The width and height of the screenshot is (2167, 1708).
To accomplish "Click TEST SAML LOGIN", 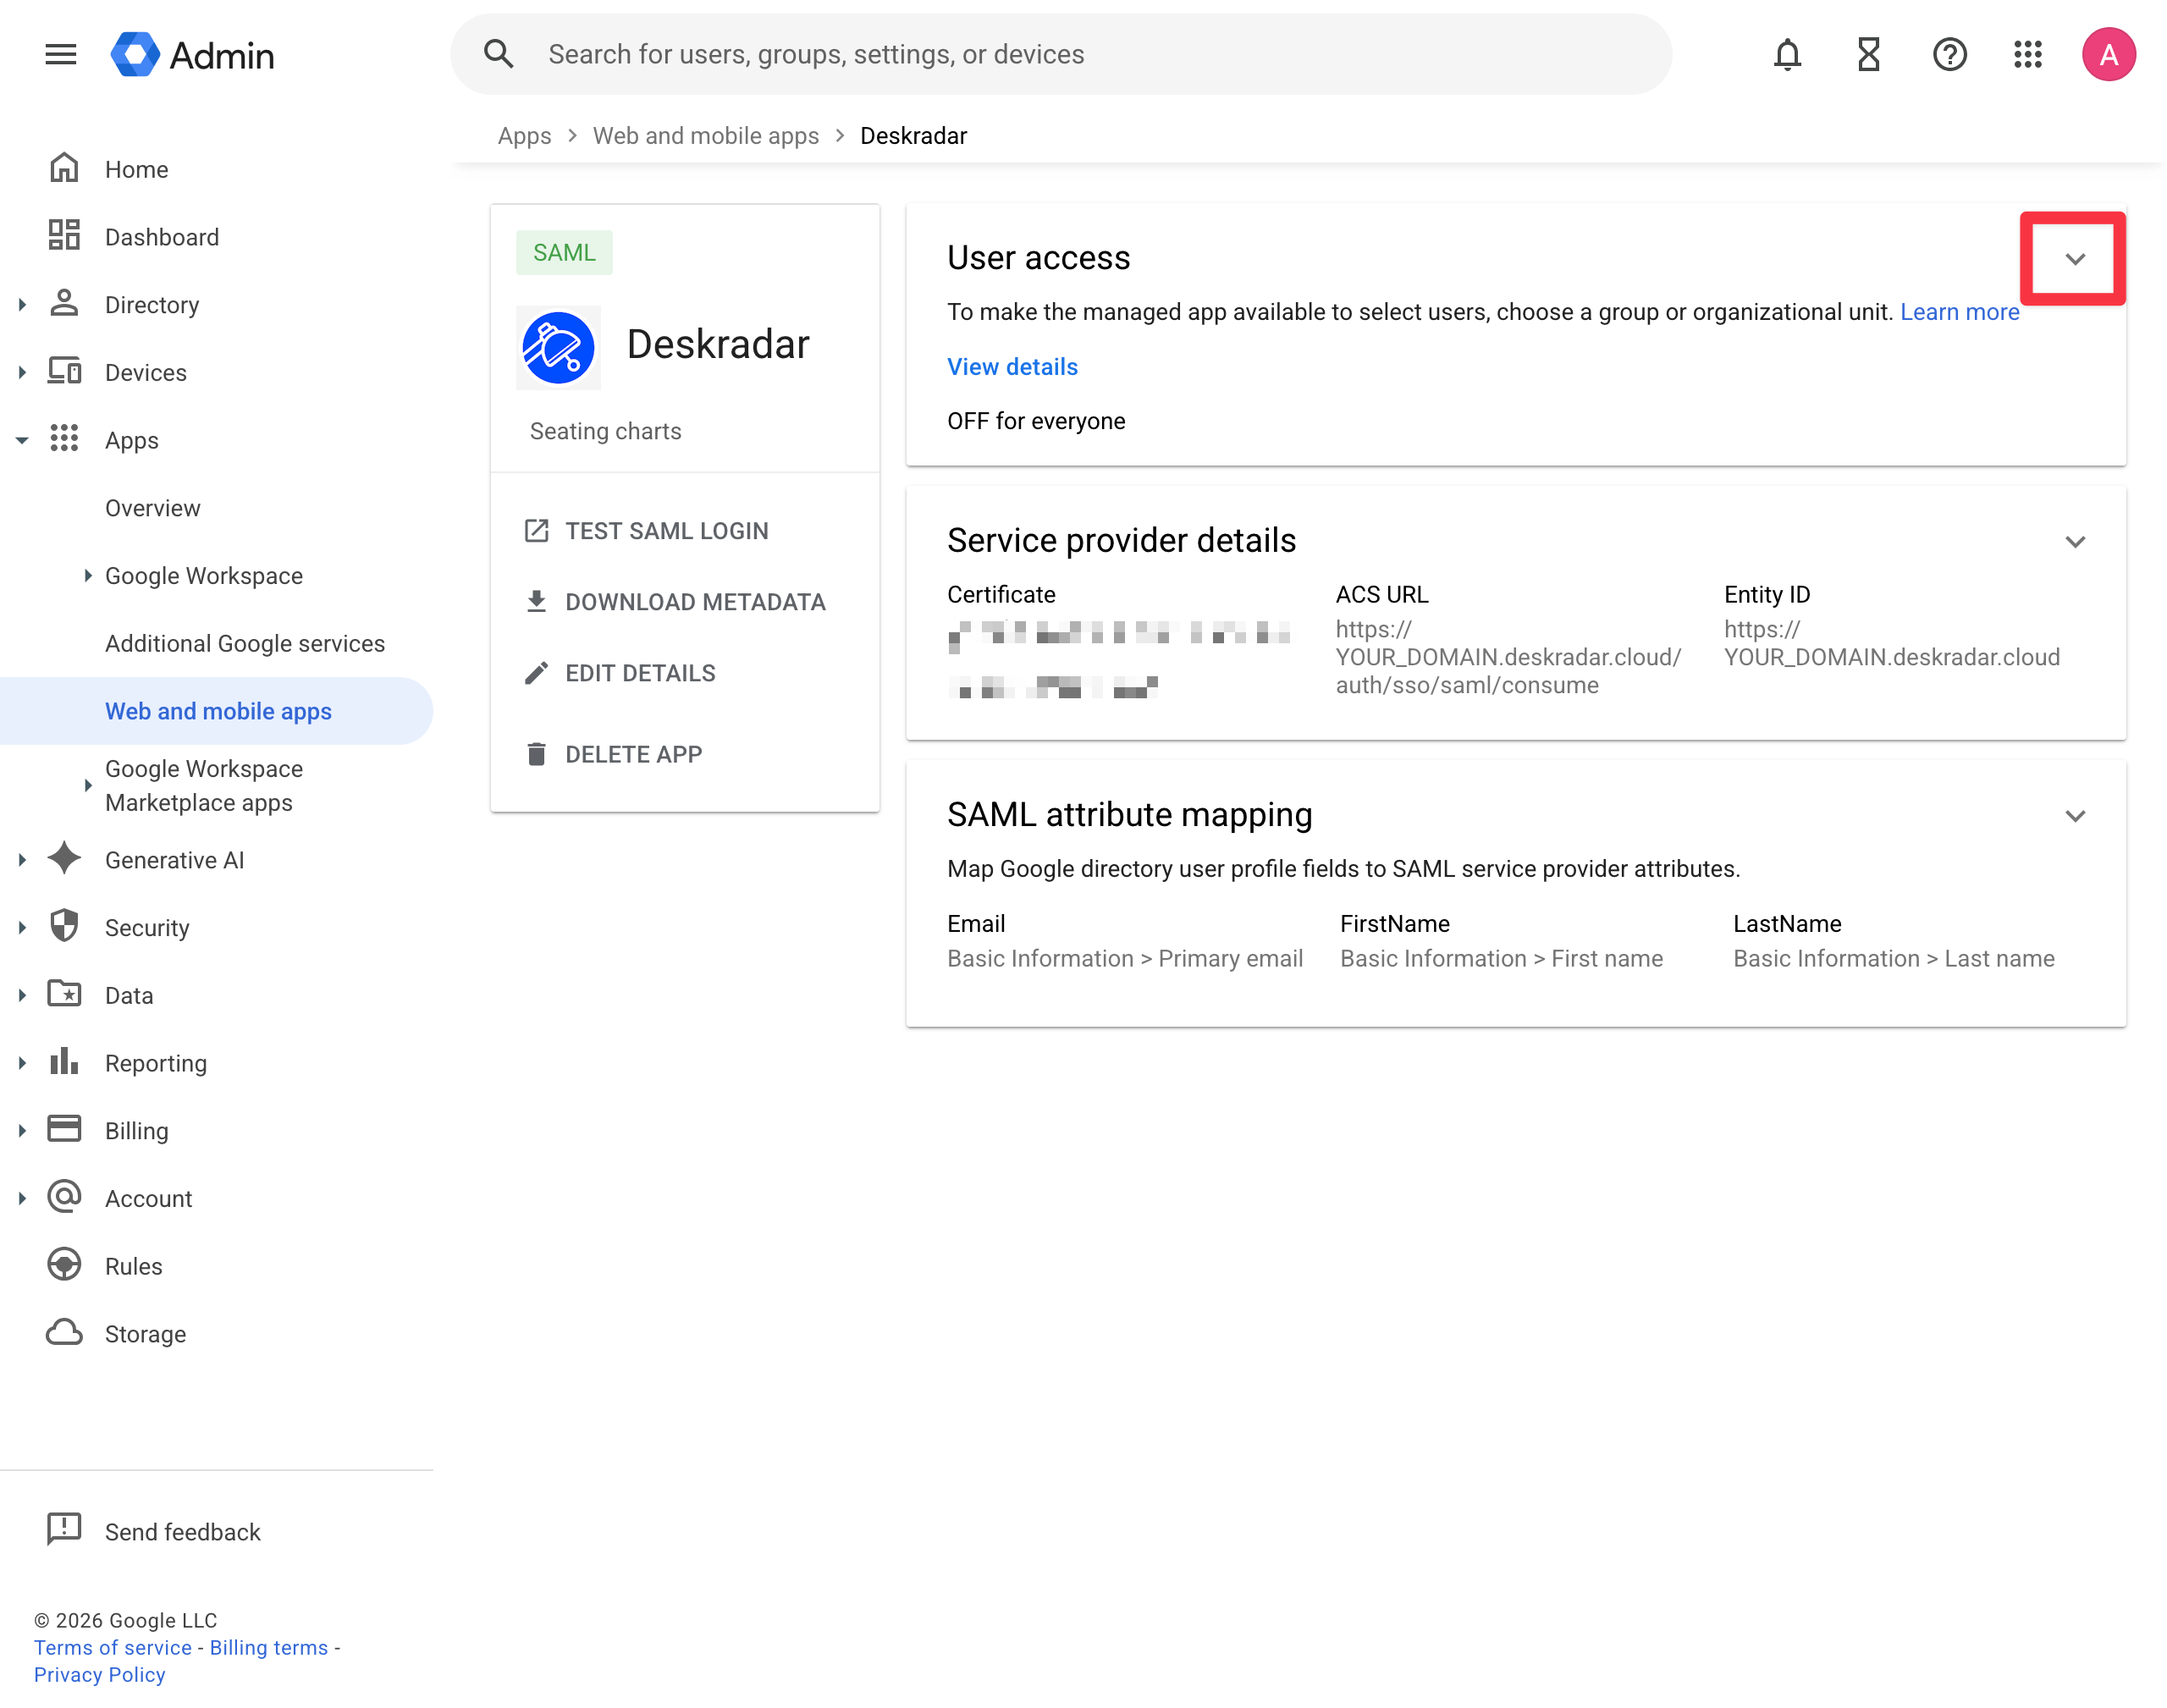I will [x=646, y=530].
